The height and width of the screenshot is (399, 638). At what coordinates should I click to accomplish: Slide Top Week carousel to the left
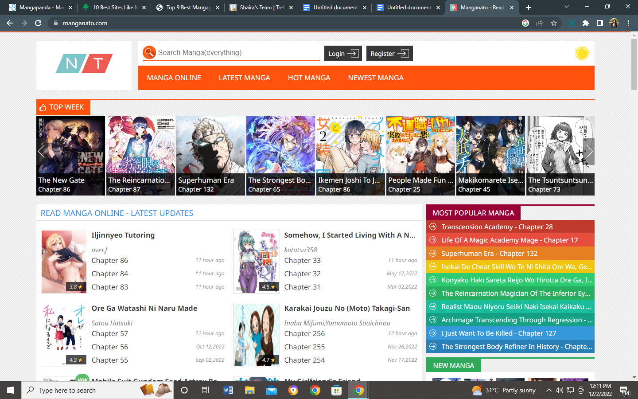point(41,152)
